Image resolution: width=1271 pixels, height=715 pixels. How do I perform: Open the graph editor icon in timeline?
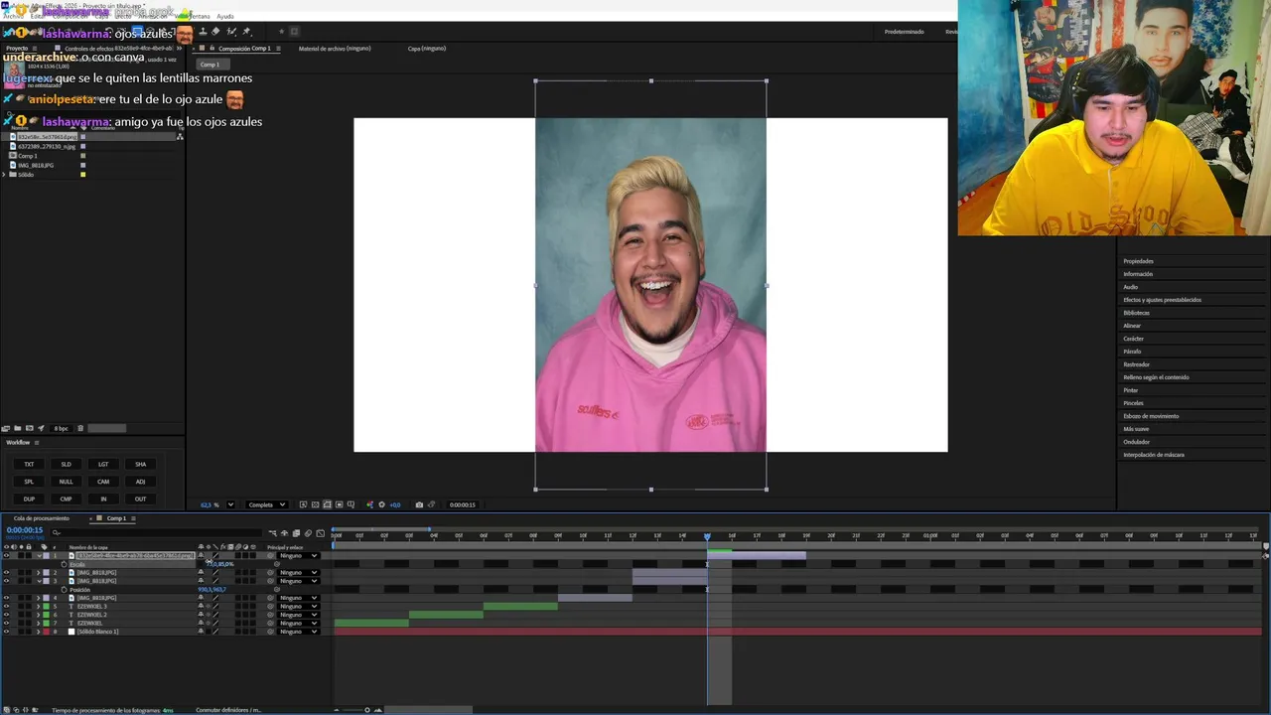[x=320, y=533]
